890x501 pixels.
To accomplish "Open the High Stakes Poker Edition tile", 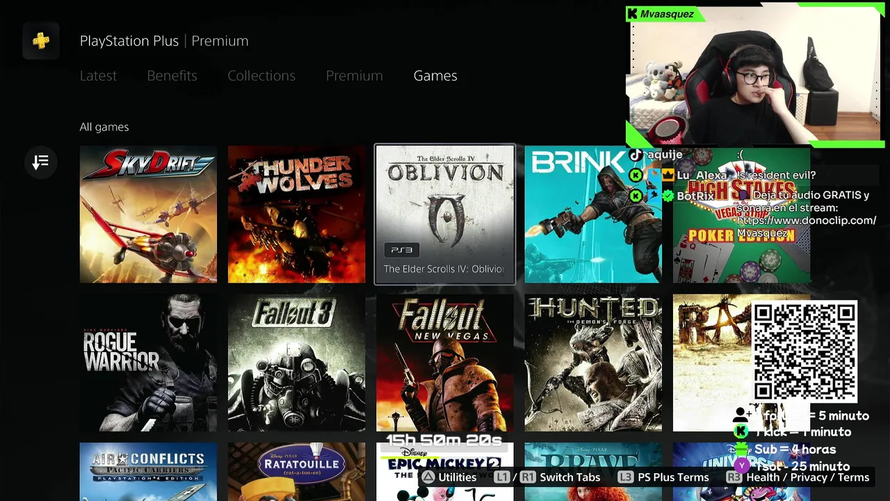I will tap(741, 214).
